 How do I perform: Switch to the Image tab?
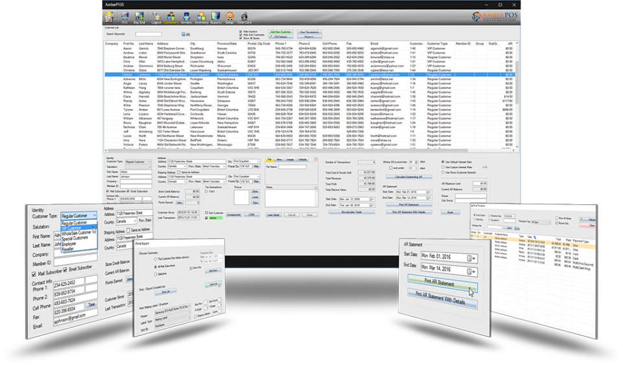point(291,159)
